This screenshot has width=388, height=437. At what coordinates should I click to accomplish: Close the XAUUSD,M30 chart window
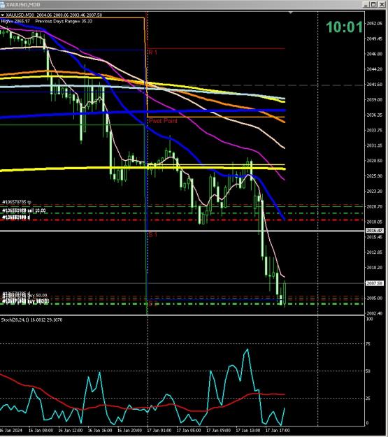(382, 4)
